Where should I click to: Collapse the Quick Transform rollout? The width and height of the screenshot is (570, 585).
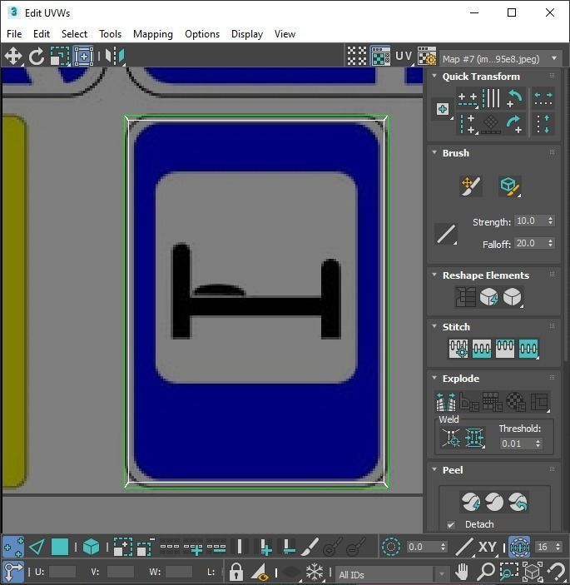[x=434, y=76]
